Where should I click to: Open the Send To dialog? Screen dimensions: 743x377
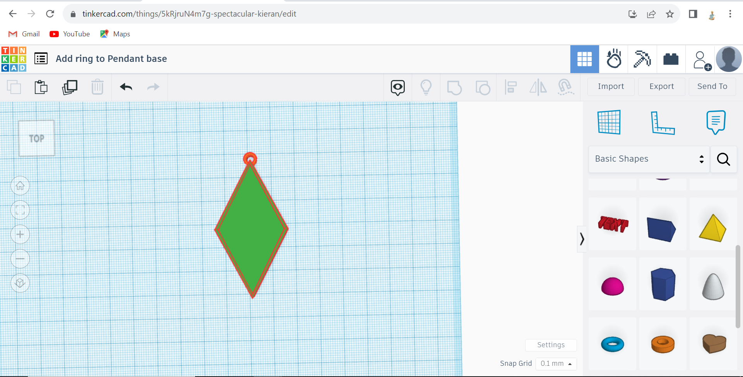click(712, 87)
